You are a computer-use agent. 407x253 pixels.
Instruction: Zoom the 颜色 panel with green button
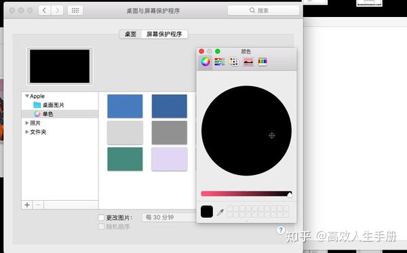[218, 51]
